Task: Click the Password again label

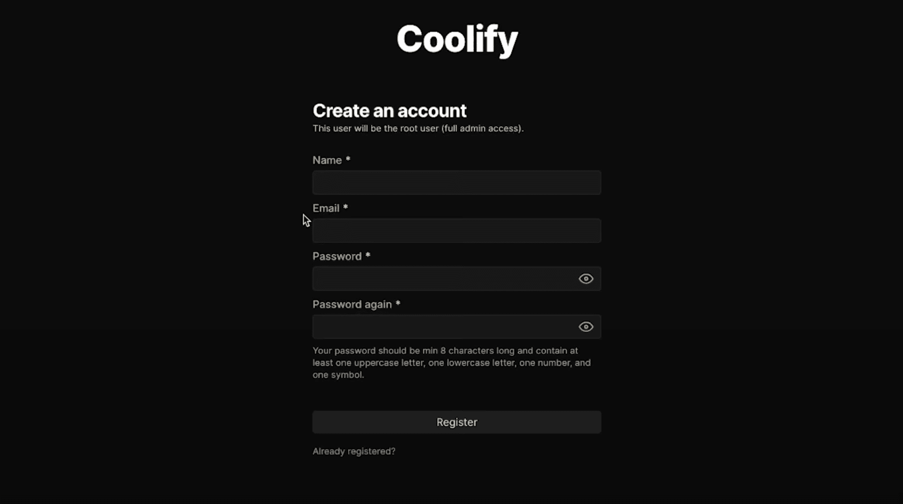Action: (x=351, y=304)
